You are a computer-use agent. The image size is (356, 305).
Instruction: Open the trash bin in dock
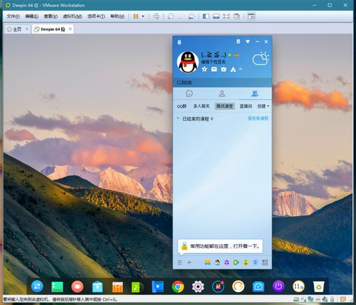click(319, 287)
